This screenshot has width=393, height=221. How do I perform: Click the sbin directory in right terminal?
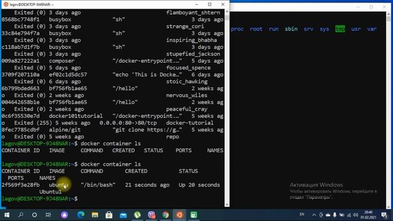pyautogui.click(x=291, y=29)
